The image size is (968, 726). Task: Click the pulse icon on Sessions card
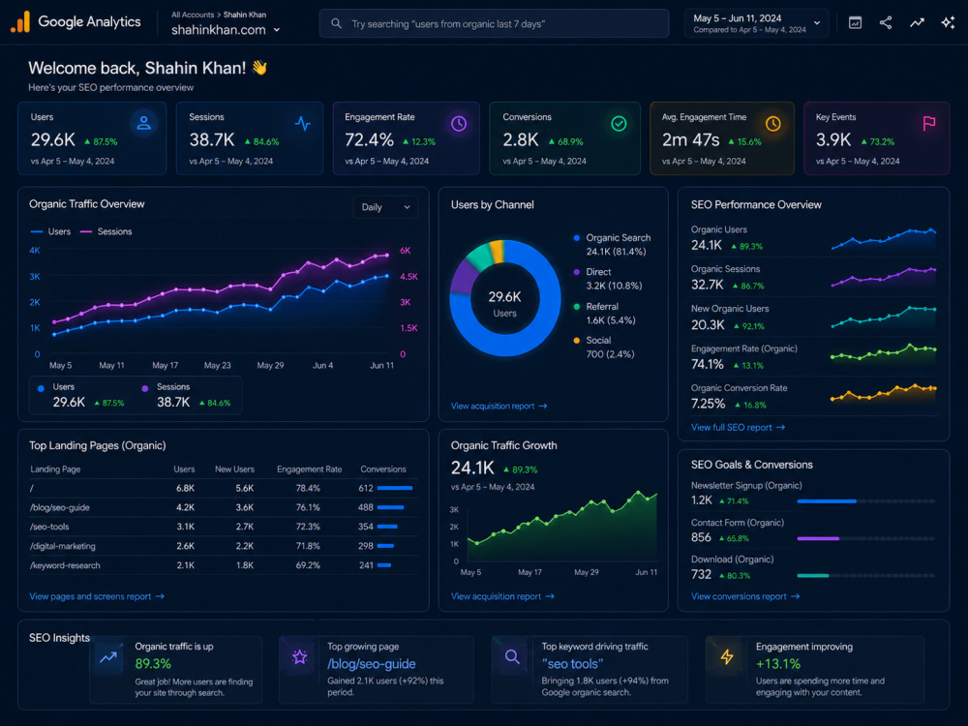click(302, 124)
